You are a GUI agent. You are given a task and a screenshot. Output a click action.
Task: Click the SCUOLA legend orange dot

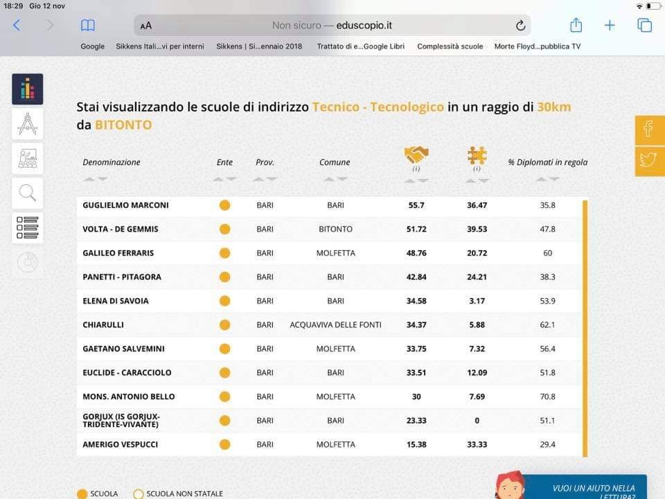[x=82, y=494]
